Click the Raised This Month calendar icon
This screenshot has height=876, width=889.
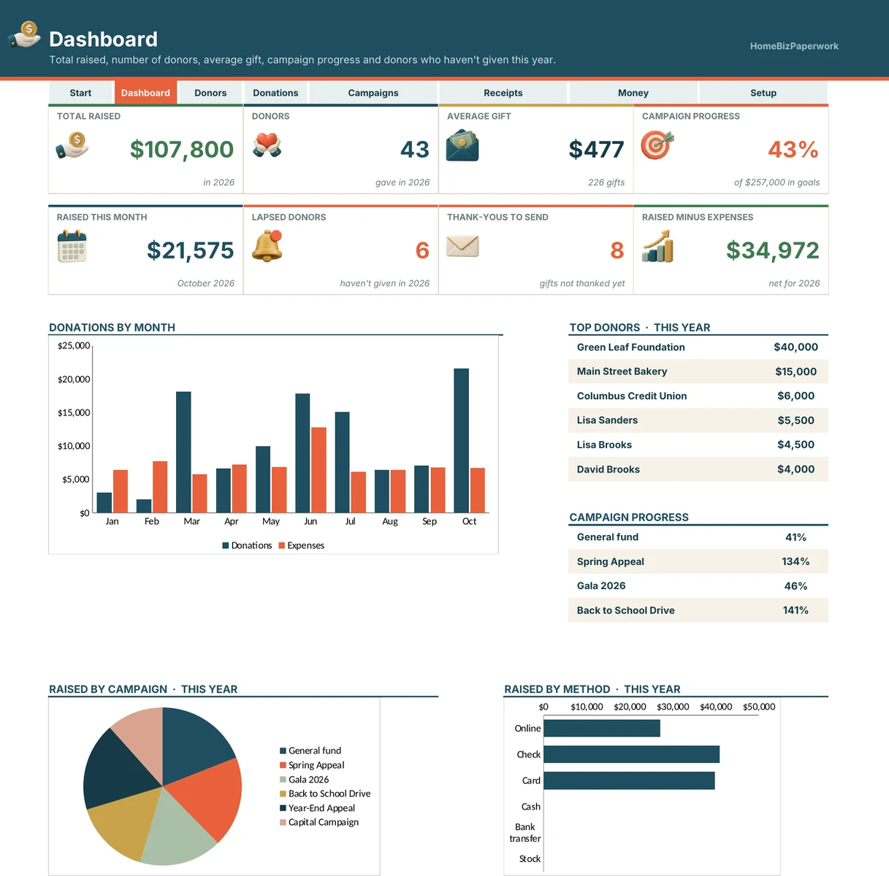[72, 246]
